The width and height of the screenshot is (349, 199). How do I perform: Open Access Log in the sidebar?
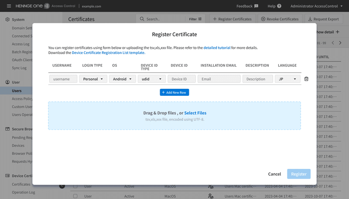(21, 44)
